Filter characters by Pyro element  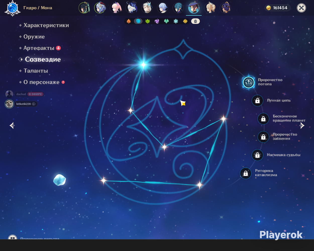pos(129,21)
